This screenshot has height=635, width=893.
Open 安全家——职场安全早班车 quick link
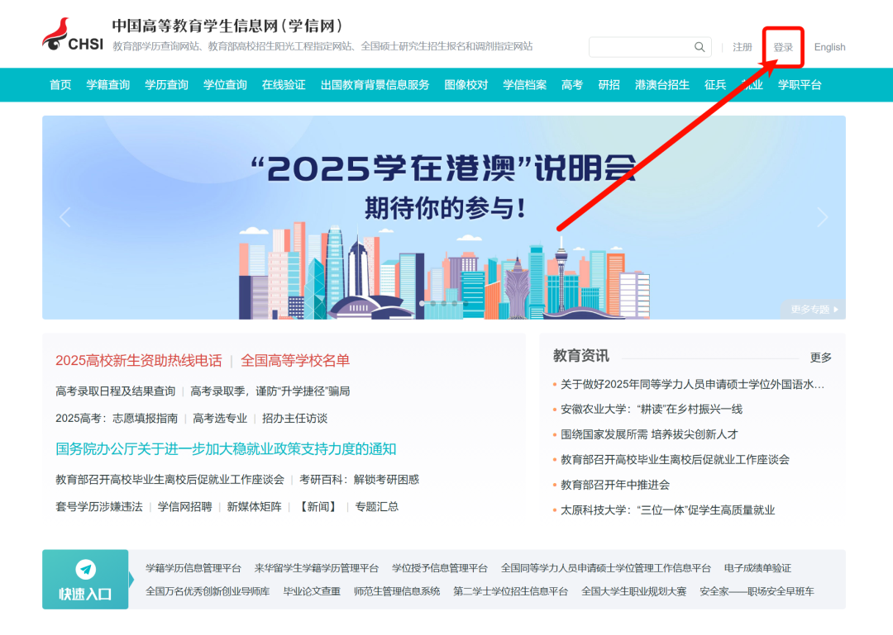click(757, 592)
